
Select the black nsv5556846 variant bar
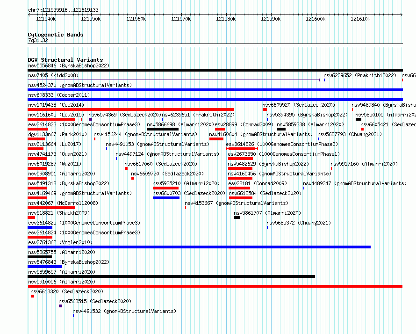(x=215, y=70)
